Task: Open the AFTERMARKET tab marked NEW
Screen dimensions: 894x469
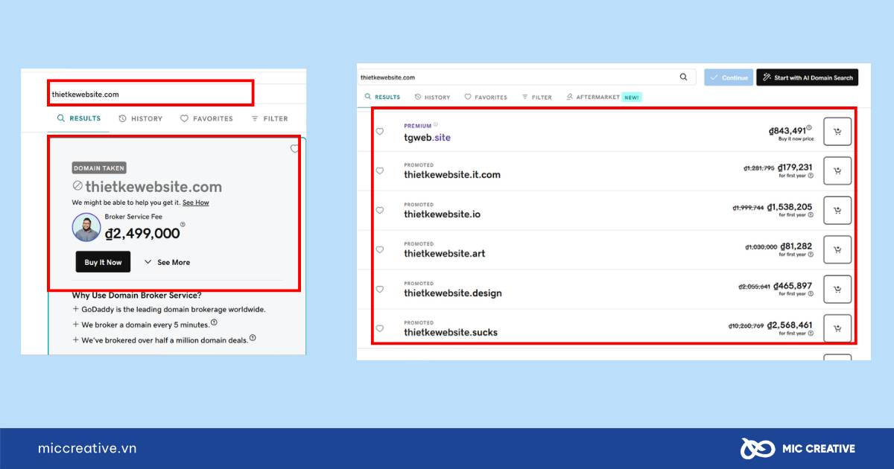Action: pos(603,98)
